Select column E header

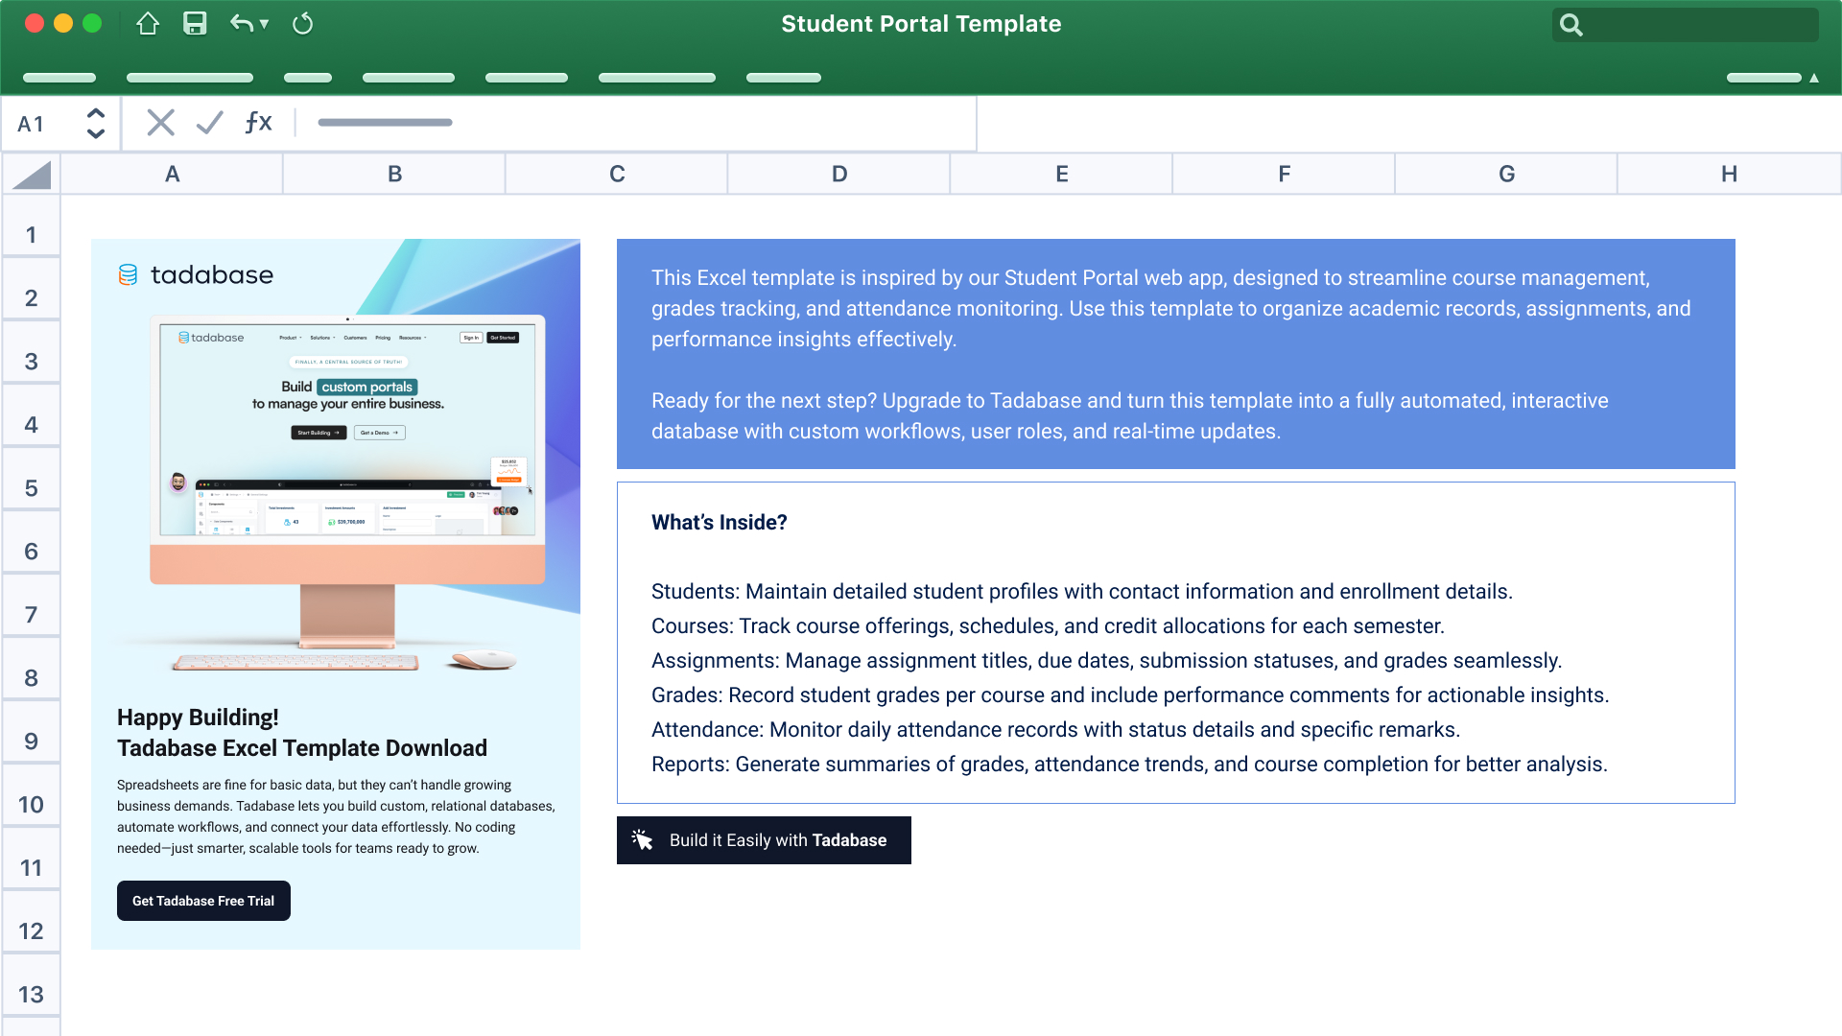pos(1062,175)
